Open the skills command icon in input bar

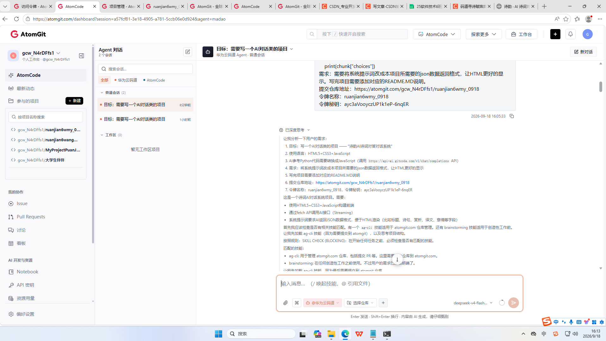coord(297,303)
